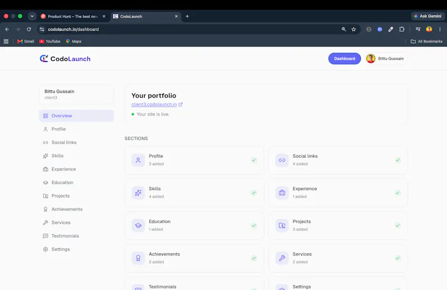The width and height of the screenshot is (447, 290).
Task: Open a new browser tab
Action: (x=187, y=17)
